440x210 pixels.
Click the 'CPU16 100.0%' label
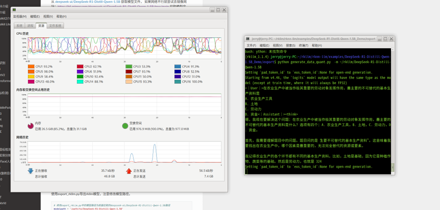(192, 82)
